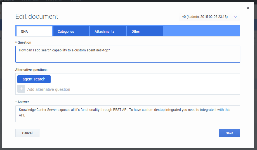Save the document changes
This screenshot has height=150, width=257.
(x=229, y=133)
